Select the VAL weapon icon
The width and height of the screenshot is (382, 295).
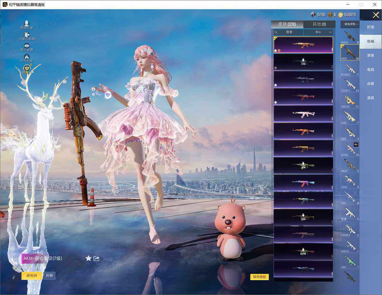[x=350, y=197]
